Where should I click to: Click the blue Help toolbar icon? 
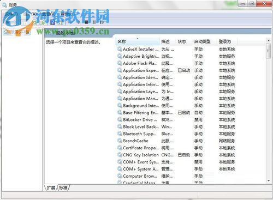[x=52, y=22]
